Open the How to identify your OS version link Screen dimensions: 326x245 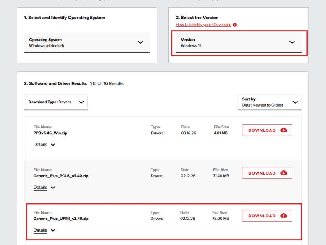point(203,25)
